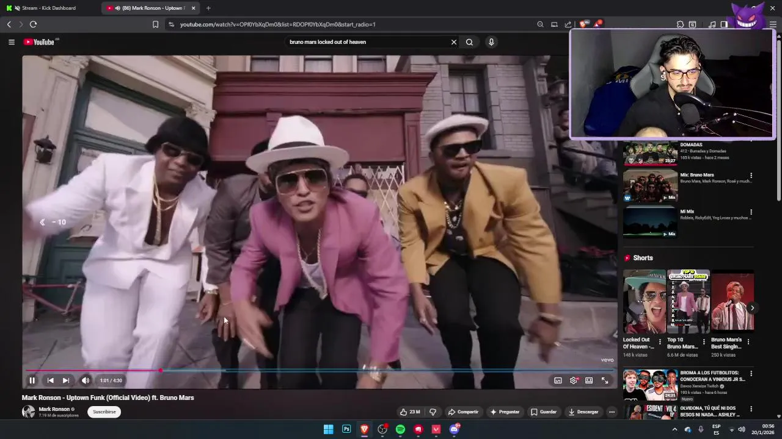Save the video with Guardar
This screenshot has width=782, height=439.
pos(544,412)
